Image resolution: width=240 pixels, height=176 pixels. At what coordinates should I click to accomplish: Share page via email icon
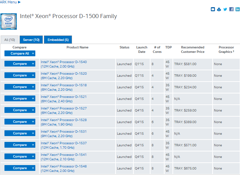(x=213, y=9)
